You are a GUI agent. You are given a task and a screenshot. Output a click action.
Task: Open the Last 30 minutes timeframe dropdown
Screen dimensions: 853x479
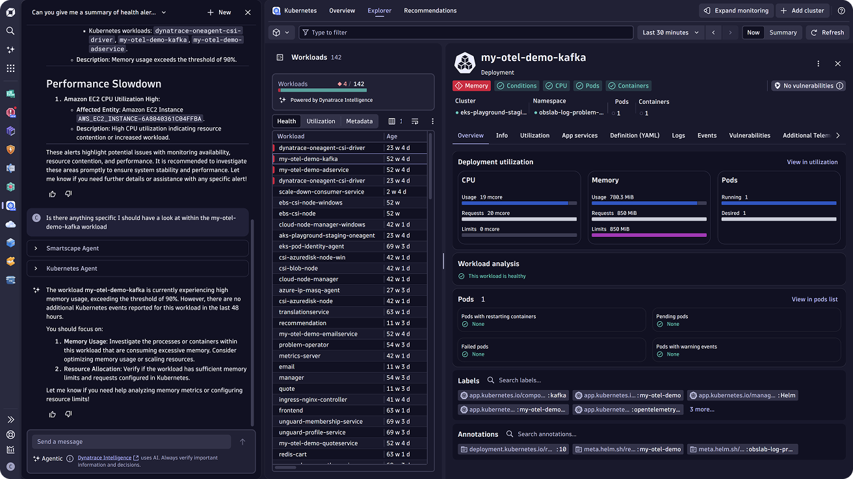point(670,32)
